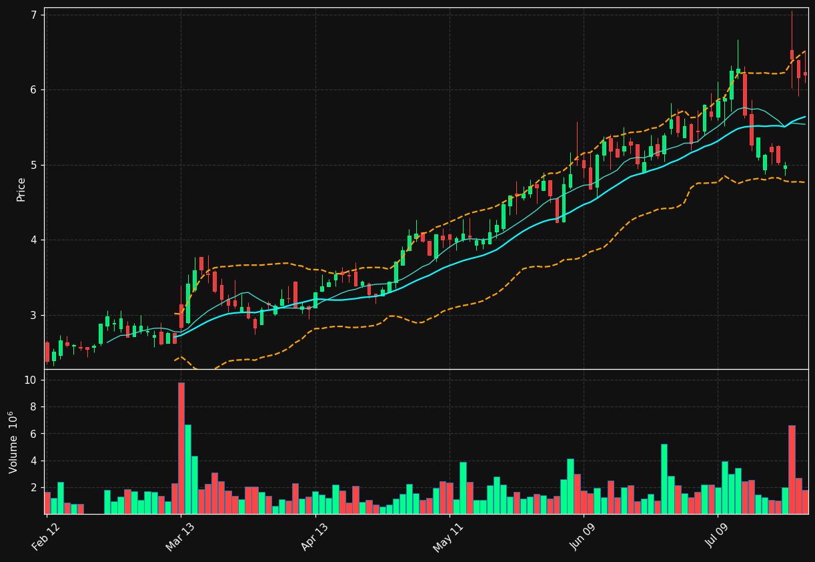Click volume axis value 4

click(35, 461)
